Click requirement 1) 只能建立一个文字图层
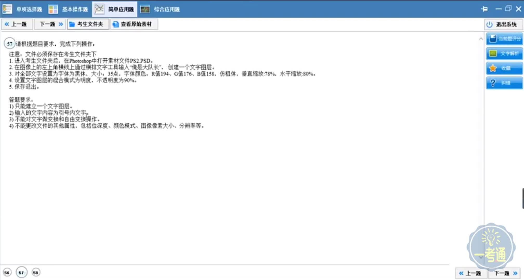This screenshot has height=280, width=524. 41,106
